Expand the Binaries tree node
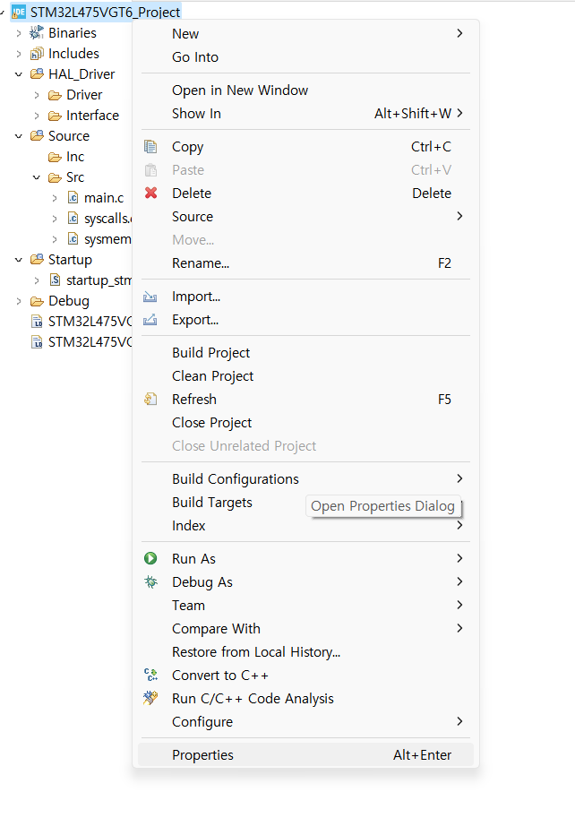Image resolution: width=575 pixels, height=835 pixels. (19, 33)
